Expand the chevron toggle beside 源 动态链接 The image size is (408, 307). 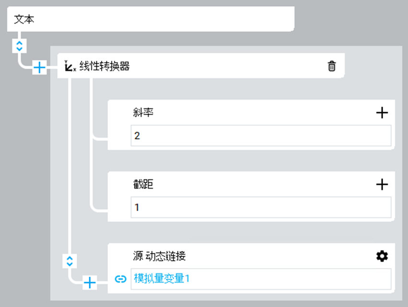(70, 261)
